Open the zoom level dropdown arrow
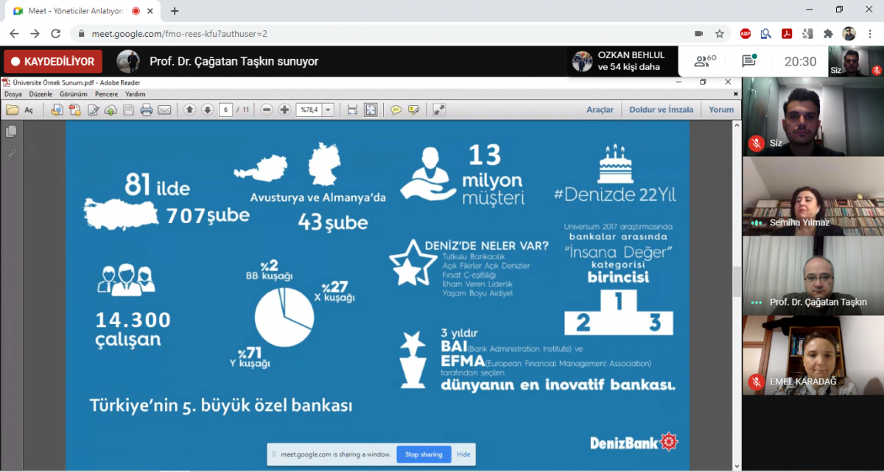884x472 pixels. coord(328,110)
